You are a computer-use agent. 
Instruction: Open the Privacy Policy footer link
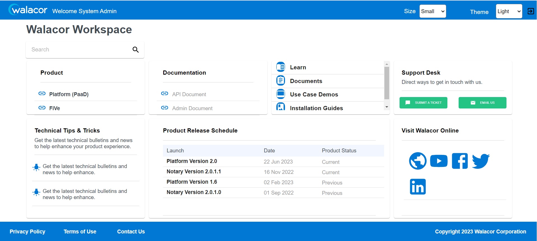(27, 231)
